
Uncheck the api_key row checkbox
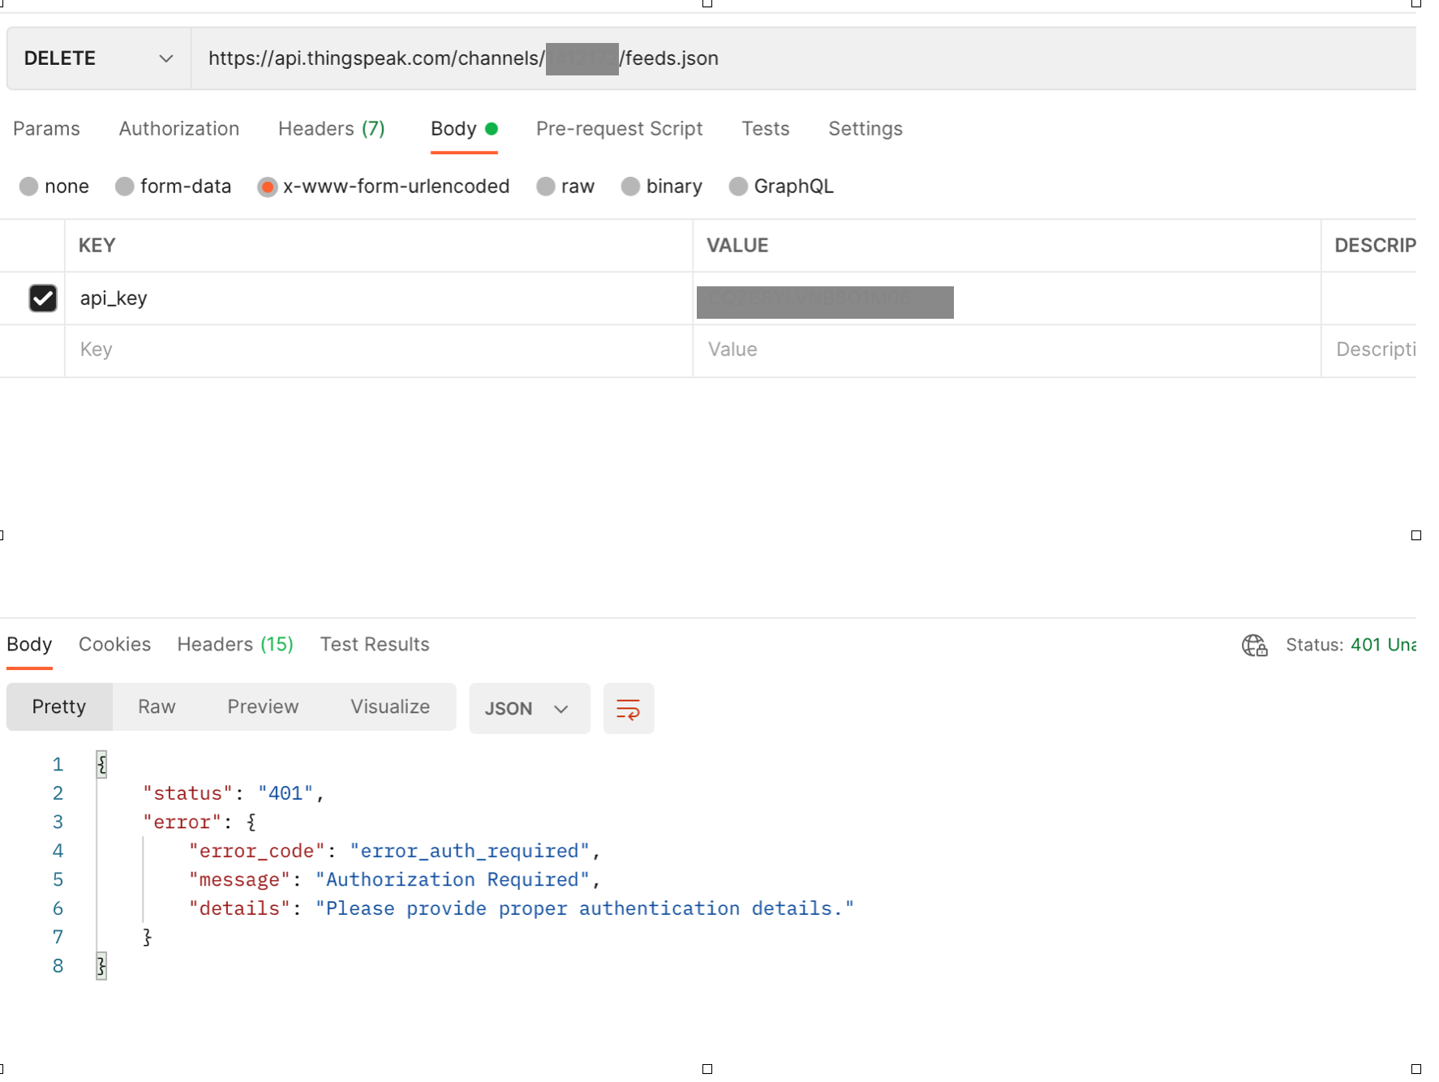43,298
